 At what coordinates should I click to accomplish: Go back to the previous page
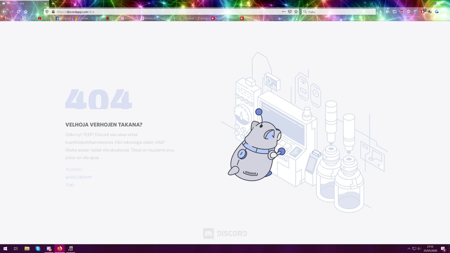click(4, 12)
